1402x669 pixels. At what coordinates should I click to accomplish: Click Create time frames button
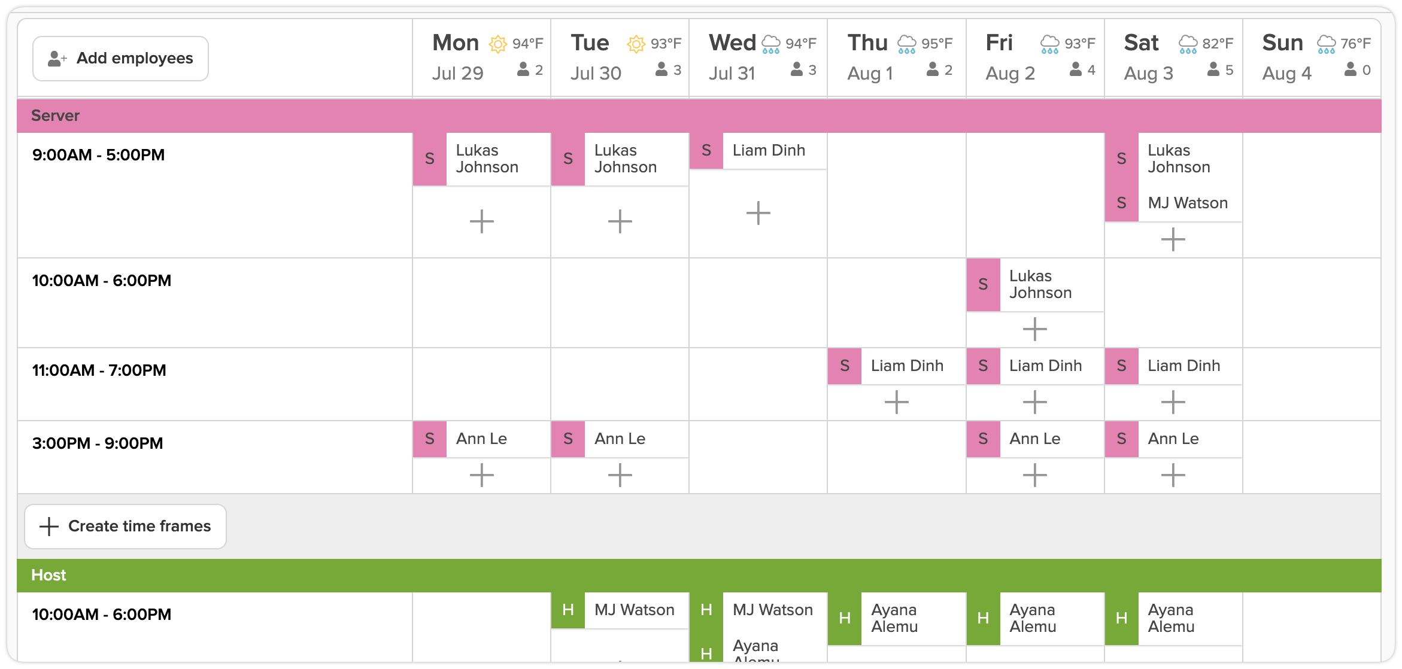(x=125, y=527)
